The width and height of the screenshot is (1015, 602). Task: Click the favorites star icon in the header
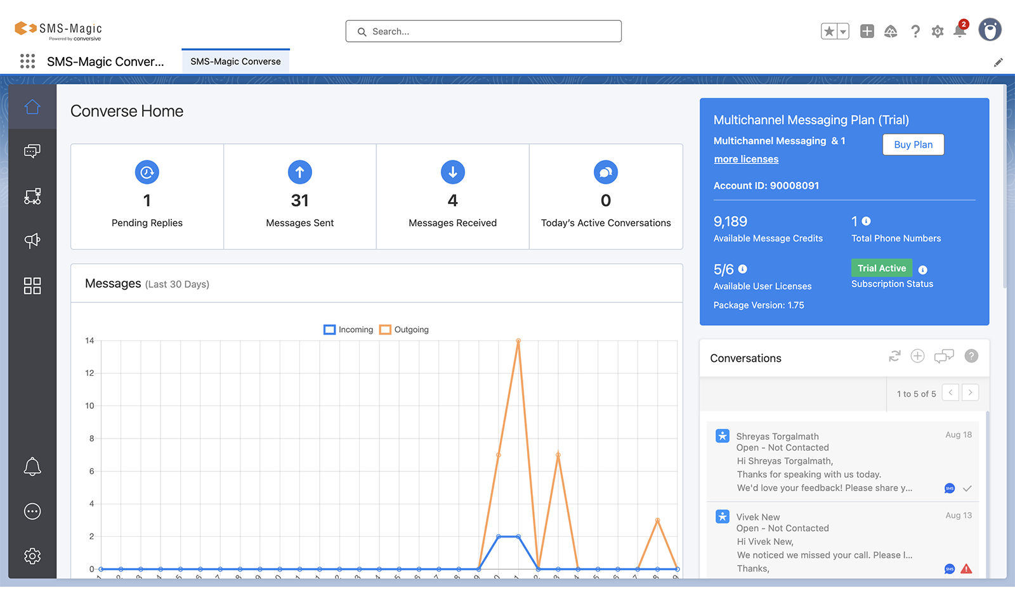[x=828, y=31]
